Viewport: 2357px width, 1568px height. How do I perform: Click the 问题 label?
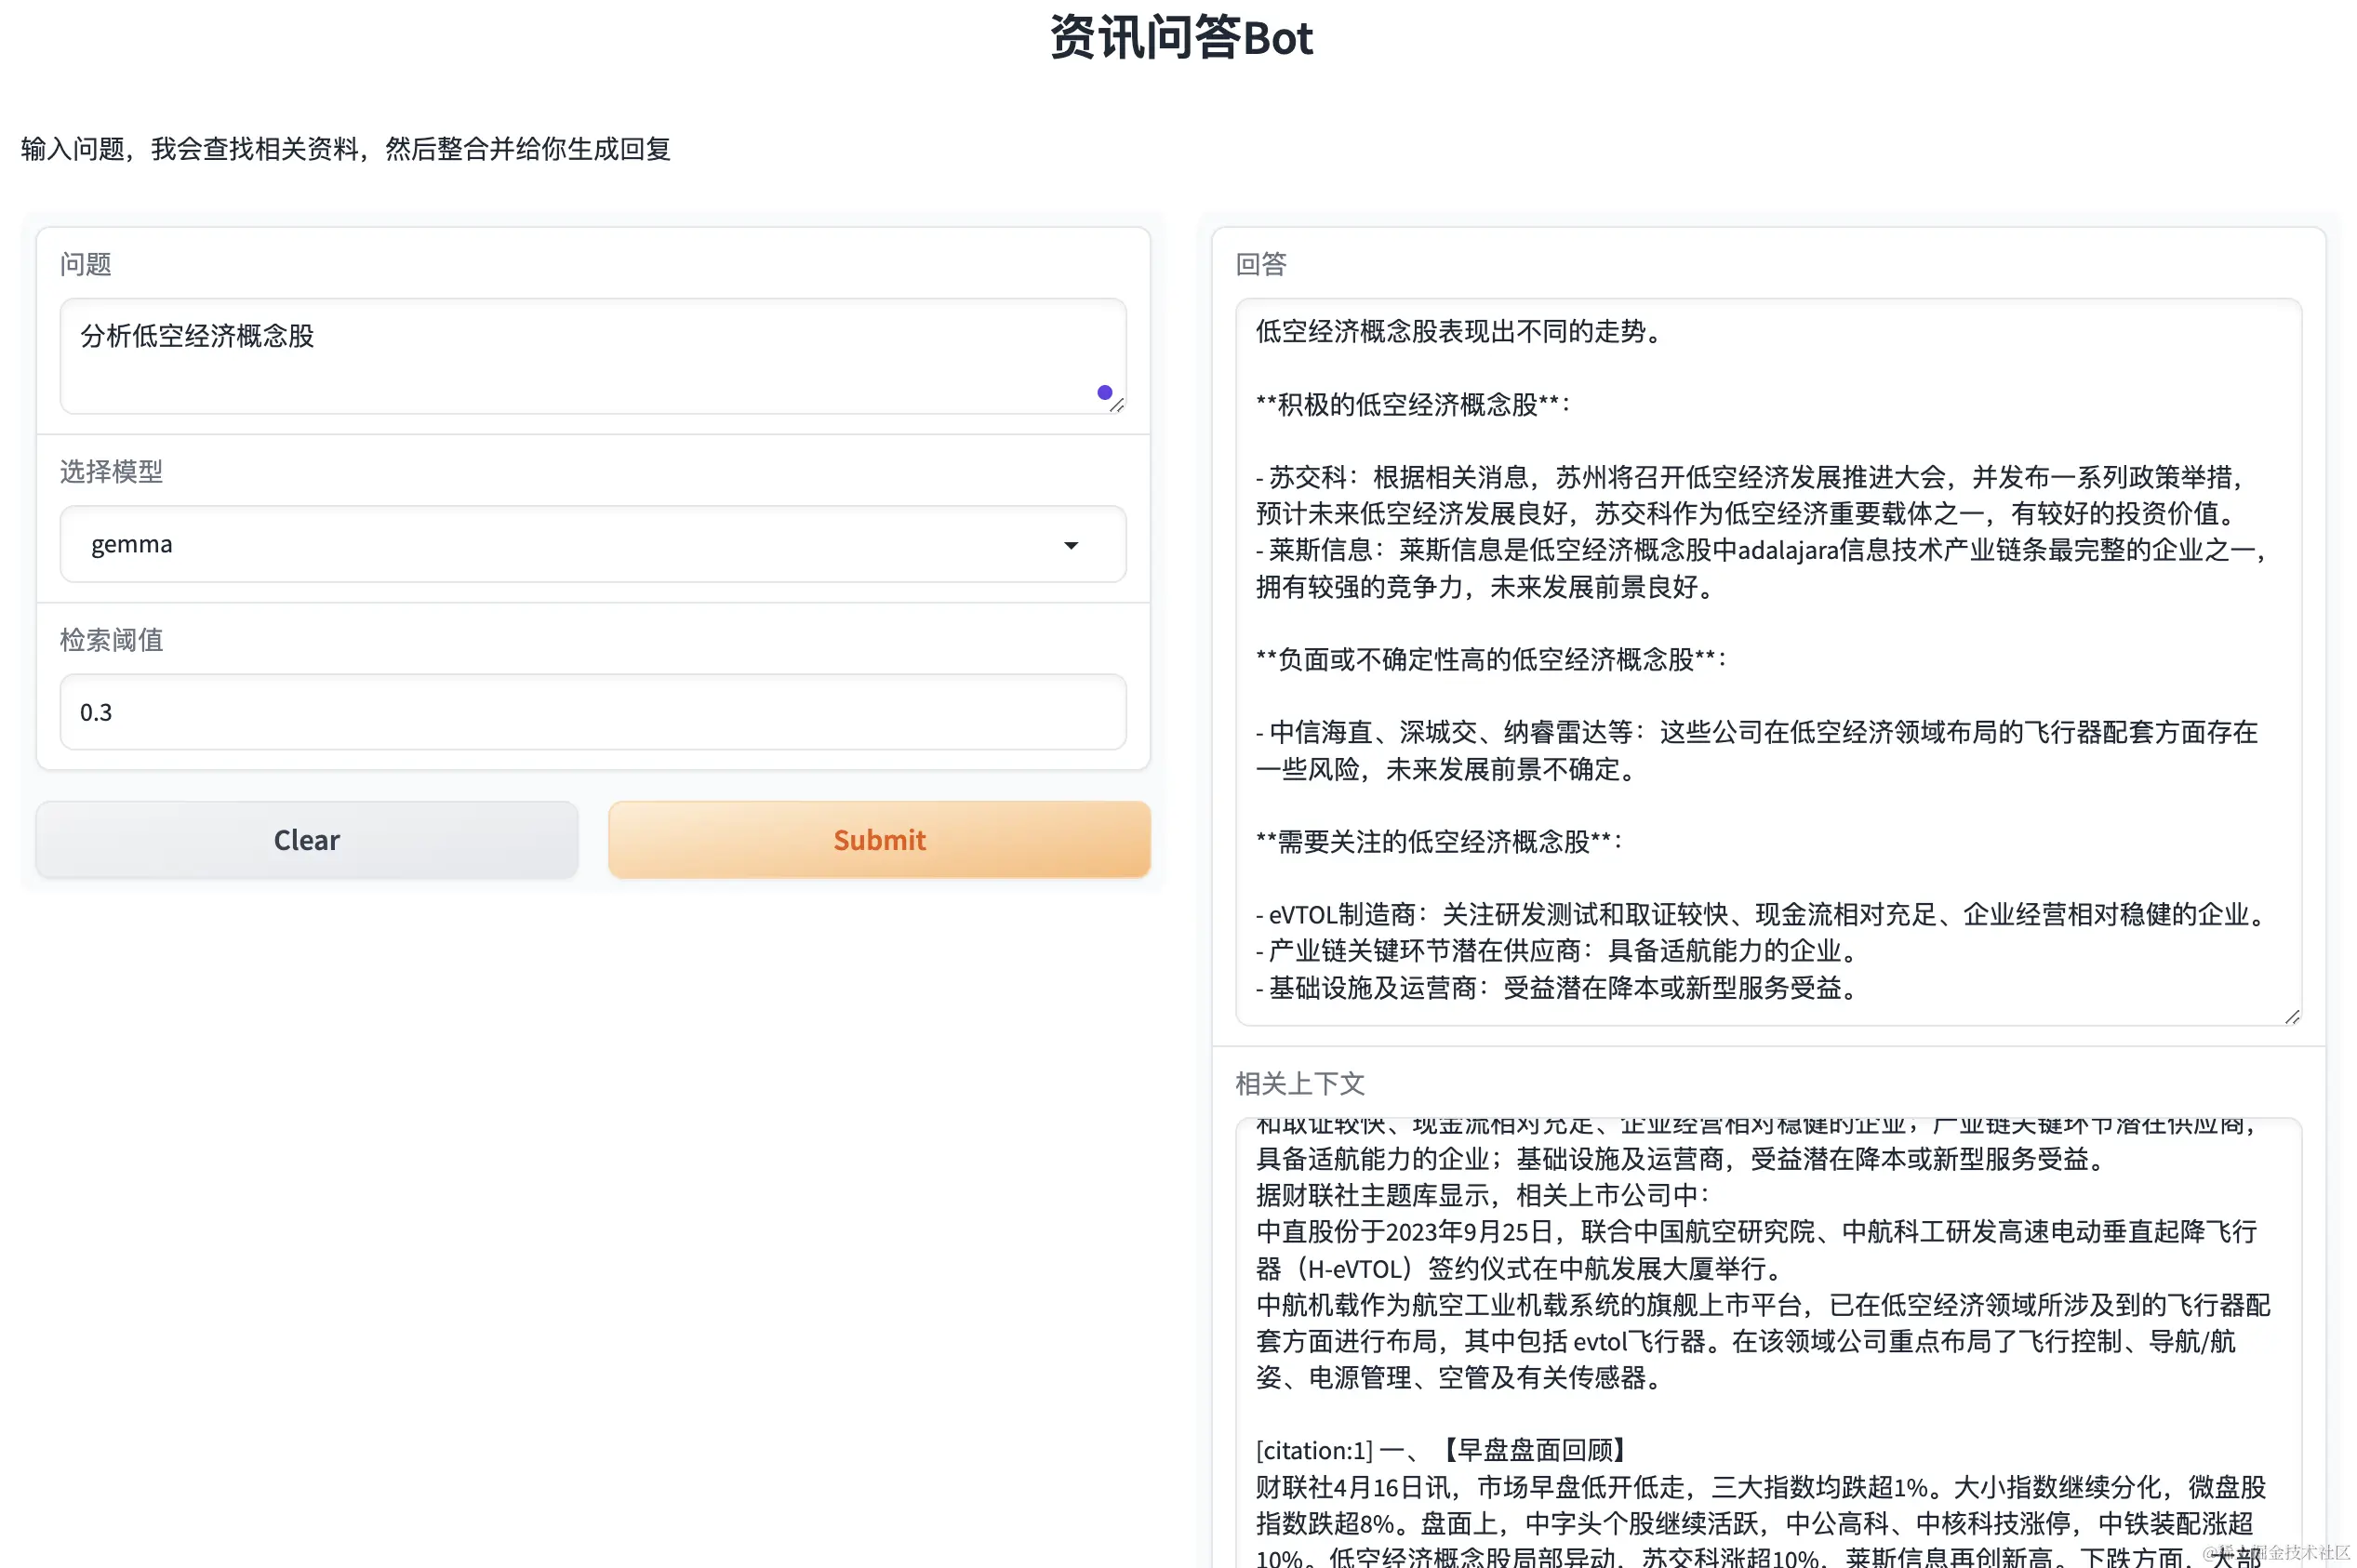coord(85,264)
